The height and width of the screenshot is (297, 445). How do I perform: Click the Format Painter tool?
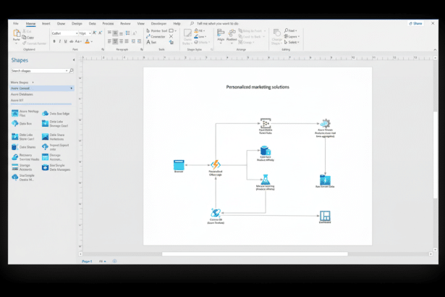(34, 43)
